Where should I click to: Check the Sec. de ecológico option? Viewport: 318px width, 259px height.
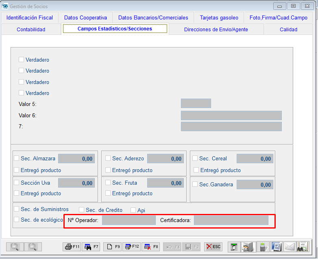click(x=17, y=220)
